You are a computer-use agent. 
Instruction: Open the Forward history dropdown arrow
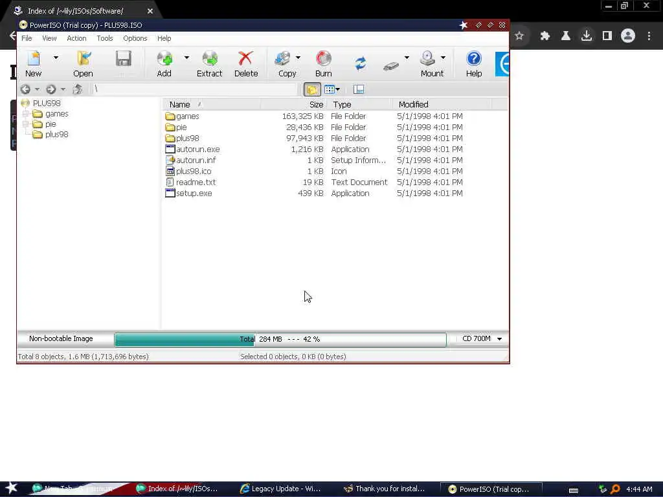pos(63,89)
